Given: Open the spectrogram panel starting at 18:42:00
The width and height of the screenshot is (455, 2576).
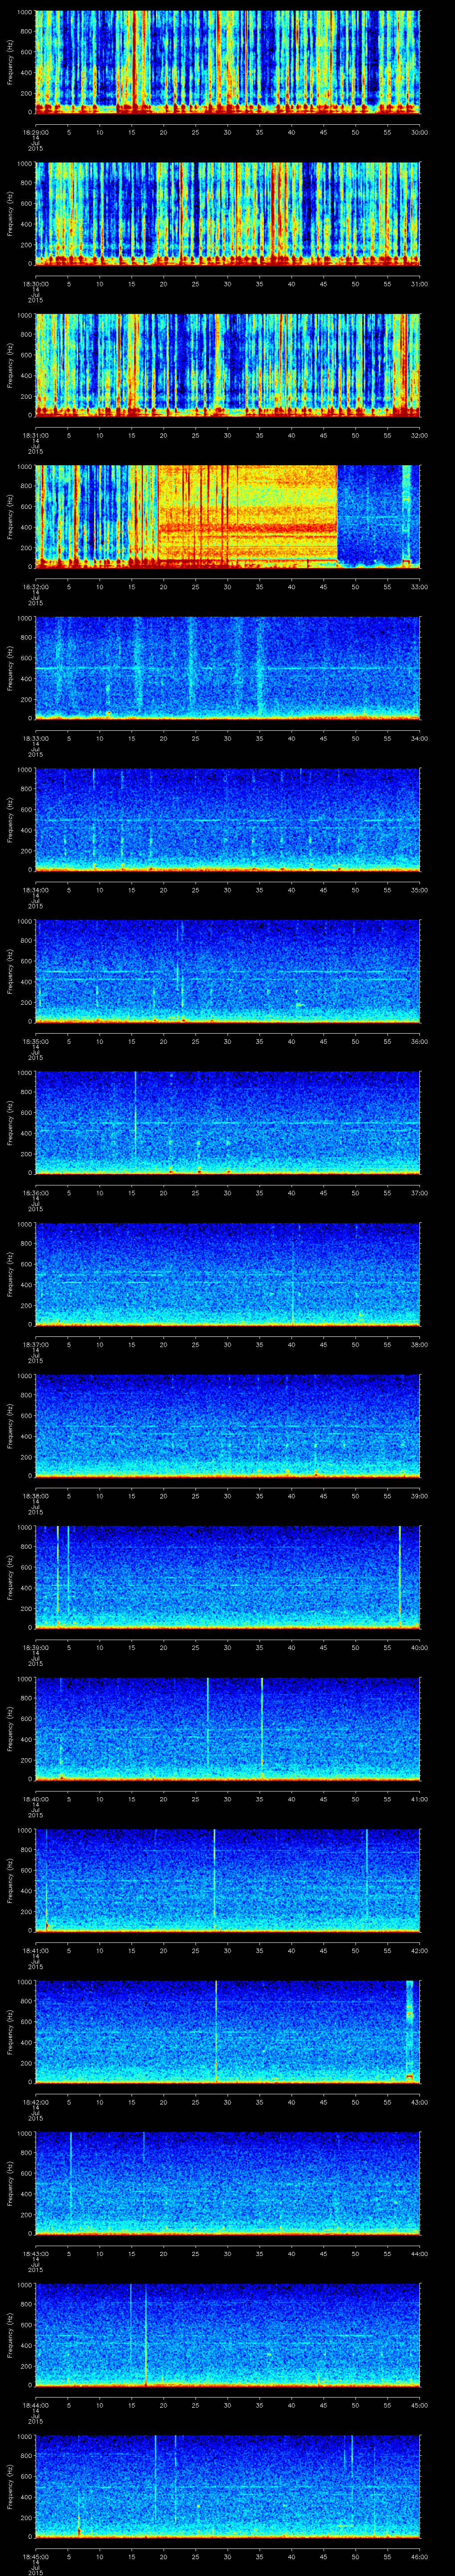Looking at the screenshot, I should click(x=227, y=2032).
